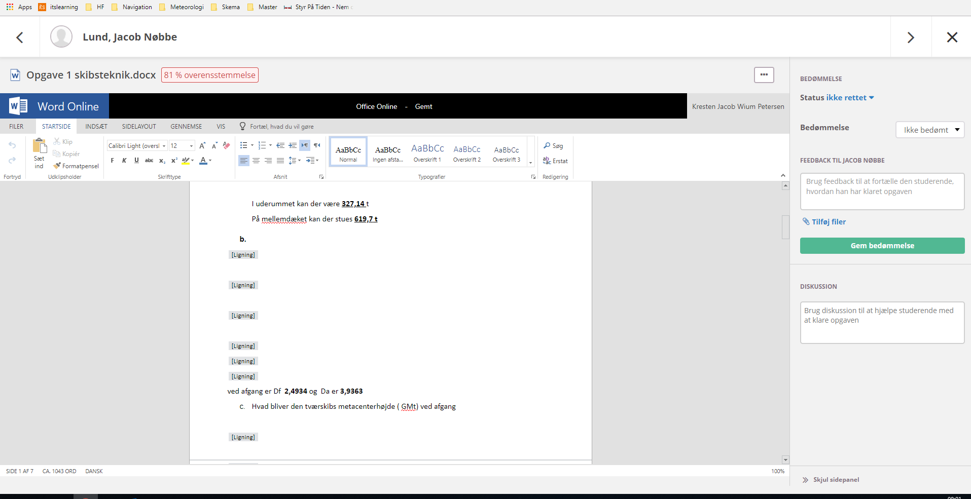The width and height of the screenshot is (971, 499).
Task: Open the SIDELAYOUT ribbon tab
Action: [x=139, y=127]
